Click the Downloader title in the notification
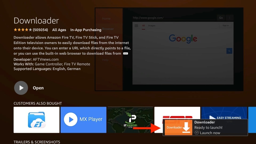 click(205, 122)
